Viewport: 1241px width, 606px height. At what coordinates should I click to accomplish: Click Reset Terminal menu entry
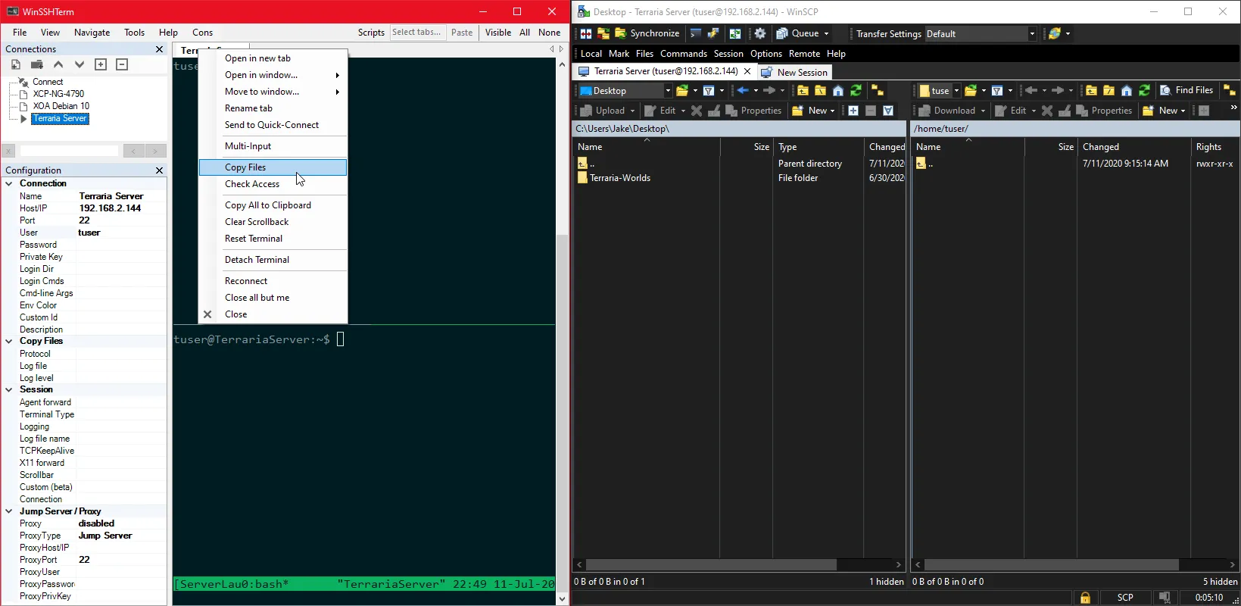pos(273,239)
